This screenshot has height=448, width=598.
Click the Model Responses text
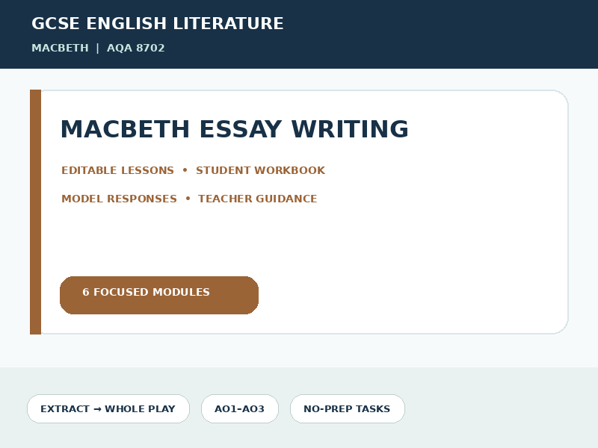click(x=119, y=199)
